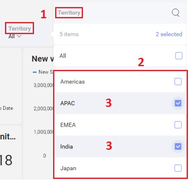Check the All checkbox
This screenshot has width=190, height=181.
(x=179, y=56)
